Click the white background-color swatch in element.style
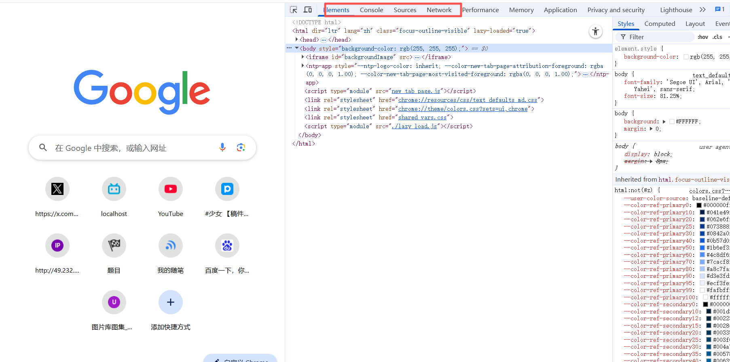 [686, 57]
